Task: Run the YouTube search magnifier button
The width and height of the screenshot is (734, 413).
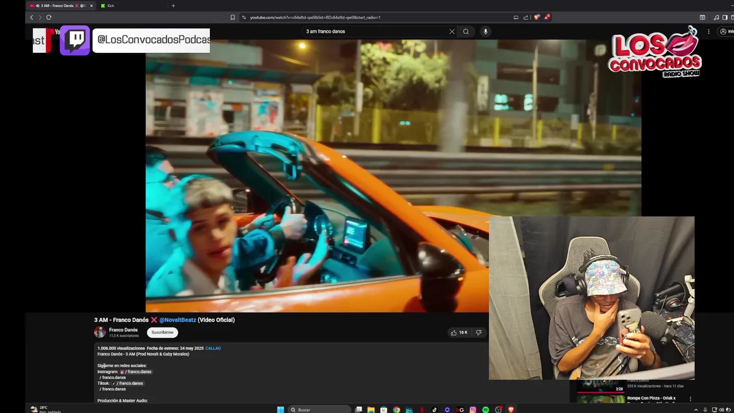Action: (466, 32)
